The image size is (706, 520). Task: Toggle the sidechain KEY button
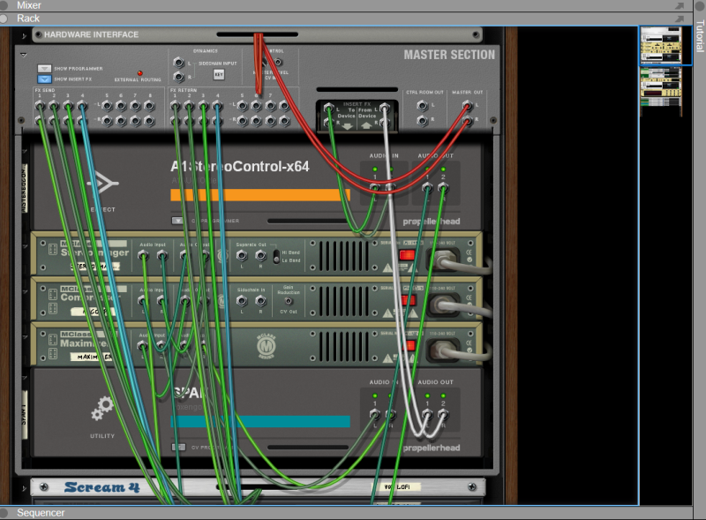click(x=219, y=74)
